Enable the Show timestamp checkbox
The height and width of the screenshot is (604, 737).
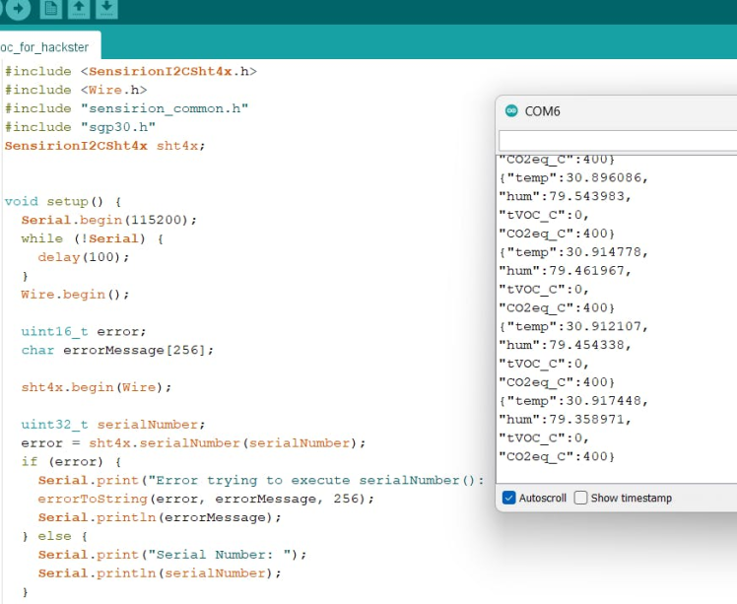click(581, 498)
